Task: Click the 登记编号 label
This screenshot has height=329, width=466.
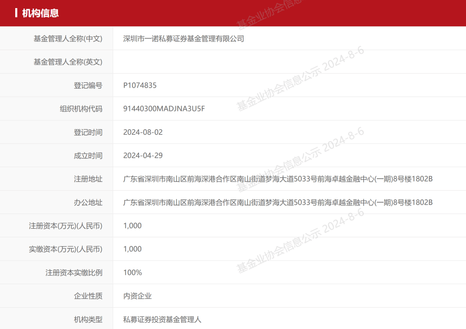Action: [88, 85]
